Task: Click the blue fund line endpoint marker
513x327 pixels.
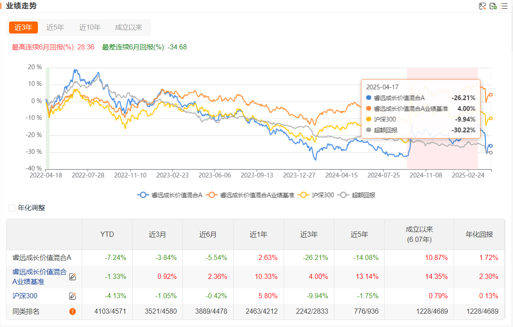Action: [x=491, y=146]
